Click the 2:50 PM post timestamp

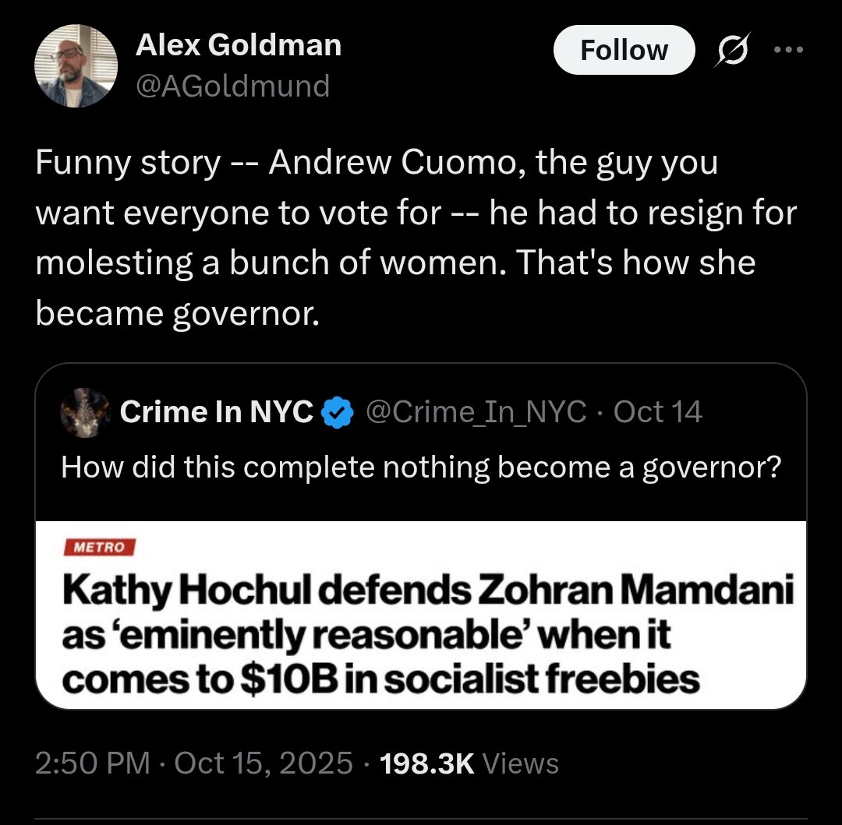pyautogui.click(x=93, y=763)
